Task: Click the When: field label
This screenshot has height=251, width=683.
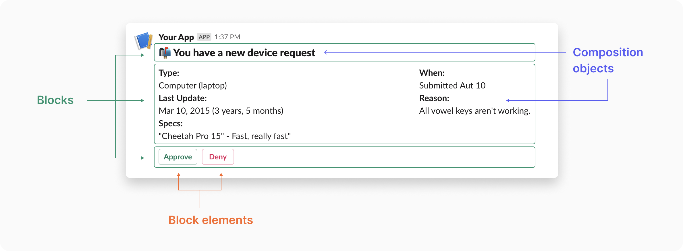Action: point(432,73)
